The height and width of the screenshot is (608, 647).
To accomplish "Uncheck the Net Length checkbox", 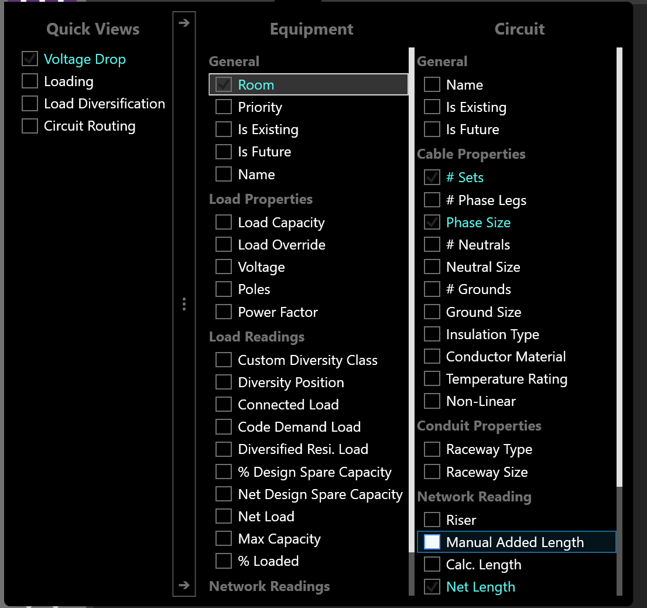I will (432, 587).
